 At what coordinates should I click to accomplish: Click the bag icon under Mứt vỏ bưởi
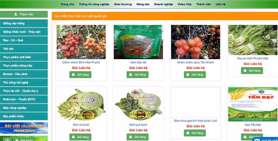[x=73, y=137]
